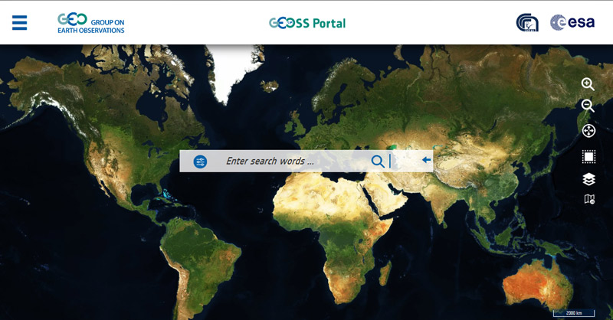Viewport: 613px width, 320px height.
Task: Open the ESA logo link
Action: click(x=572, y=22)
